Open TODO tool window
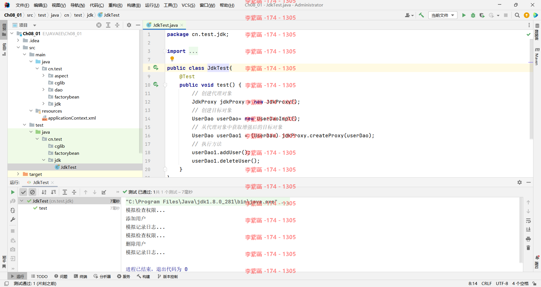 (39, 276)
